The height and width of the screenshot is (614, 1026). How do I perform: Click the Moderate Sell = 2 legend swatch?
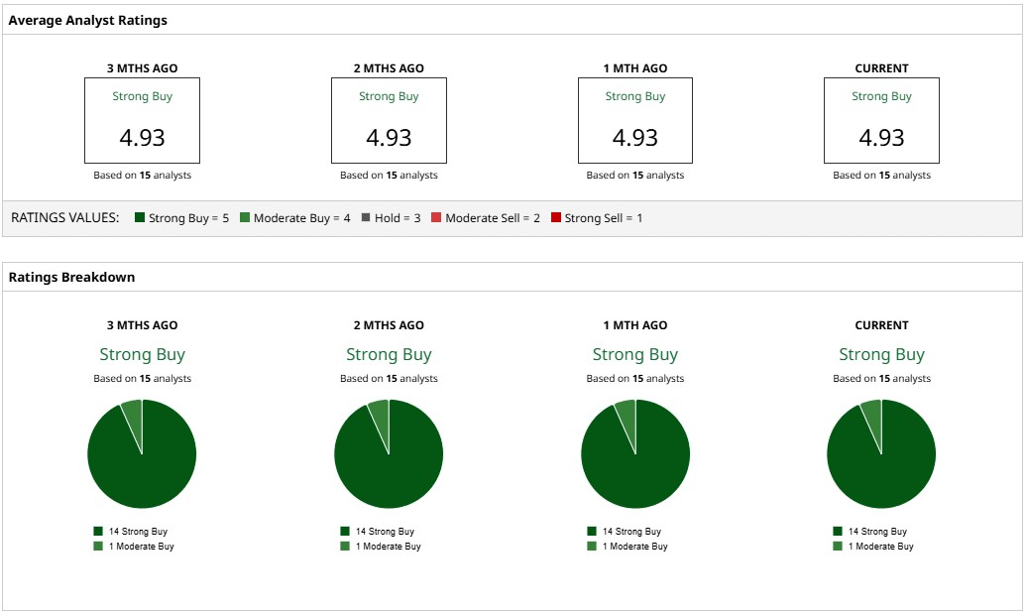pos(436,217)
